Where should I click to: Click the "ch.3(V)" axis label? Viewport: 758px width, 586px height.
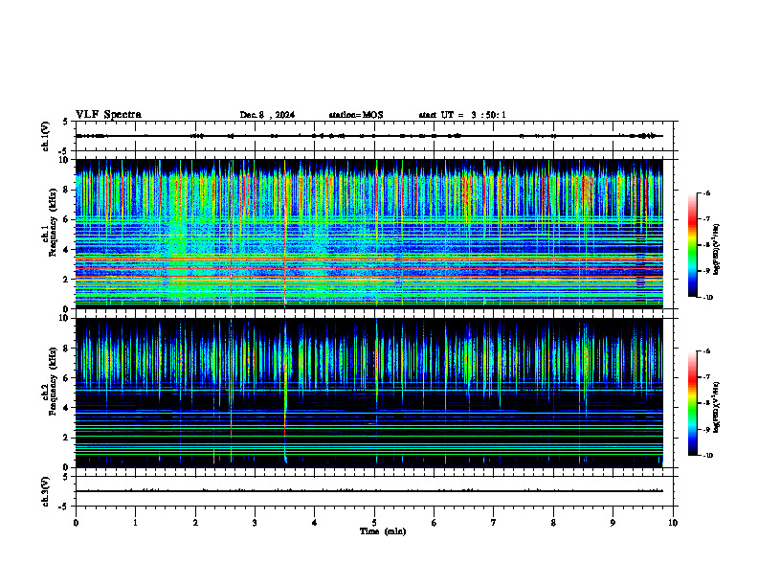(45, 491)
